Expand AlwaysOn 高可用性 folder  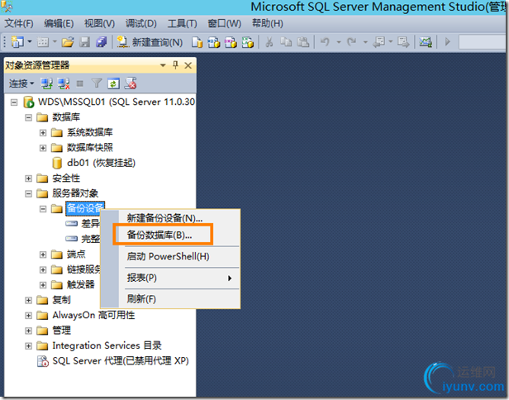pyautogui.click(x=29, y=316)
